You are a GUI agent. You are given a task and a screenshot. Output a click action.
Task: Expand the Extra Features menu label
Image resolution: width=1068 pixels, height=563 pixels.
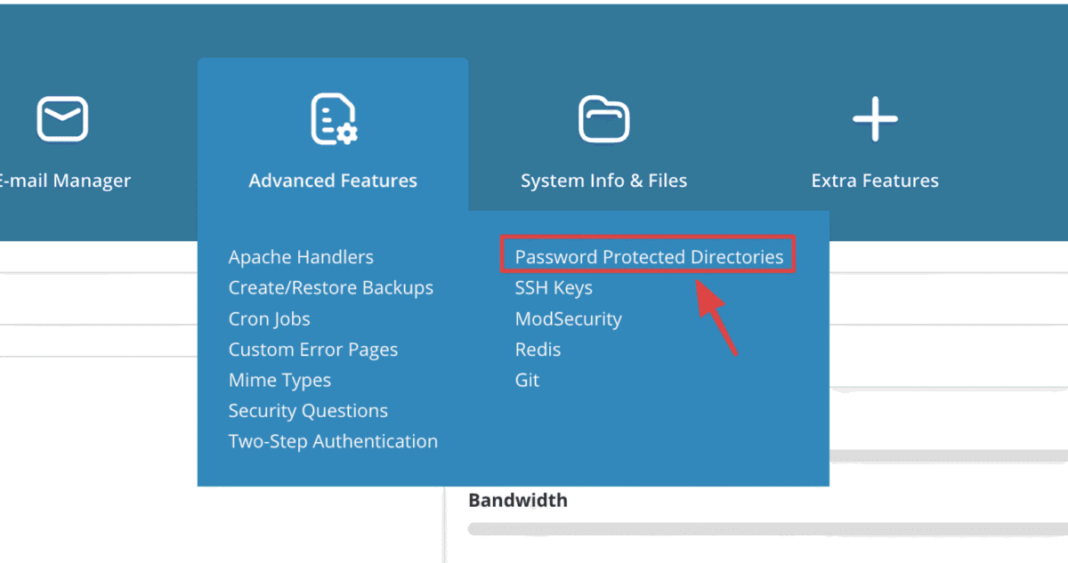875,181
